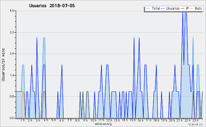Click the y-axis label '4.0'

coord(12,11)
